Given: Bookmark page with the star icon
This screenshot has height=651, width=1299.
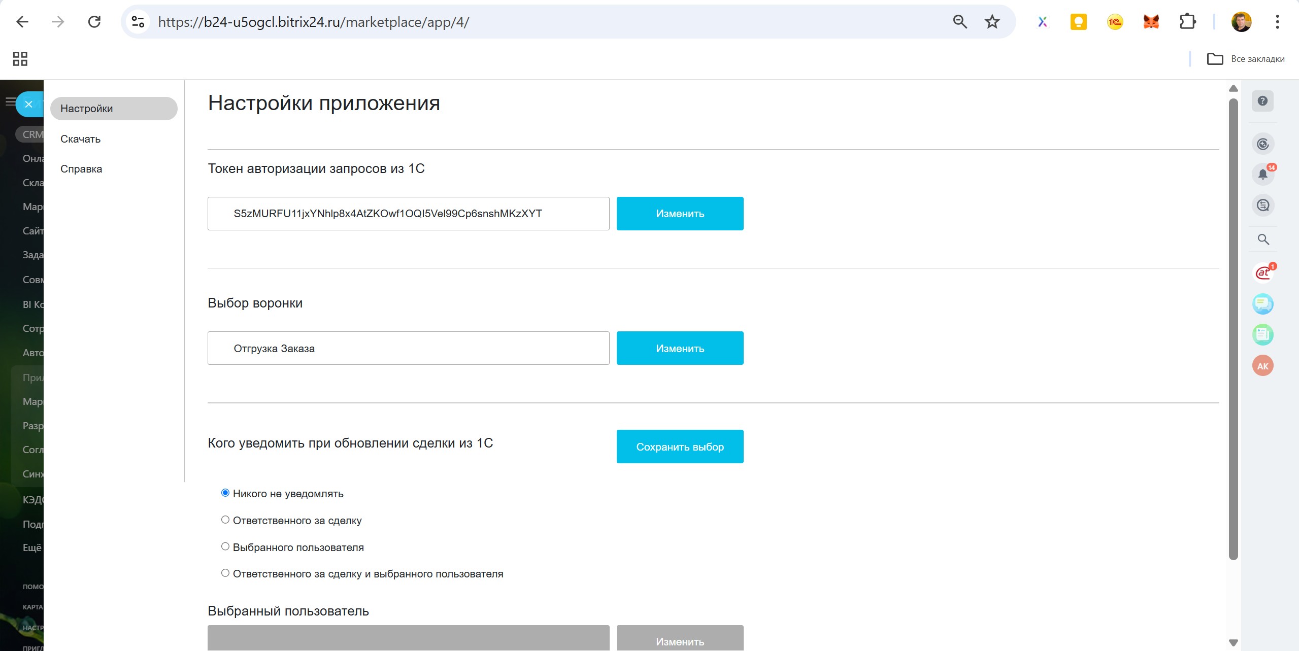Looking at the screenshot, I should (x=992, y=22).
